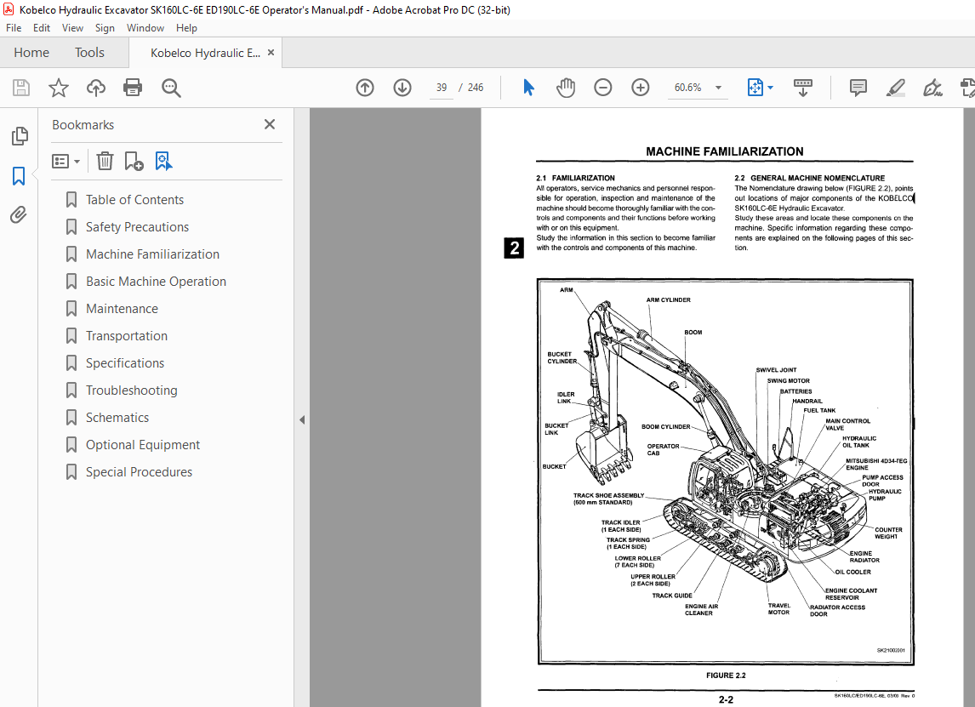Open Special Procedures bookmark
Screen dimensions: 975x707
140,472
